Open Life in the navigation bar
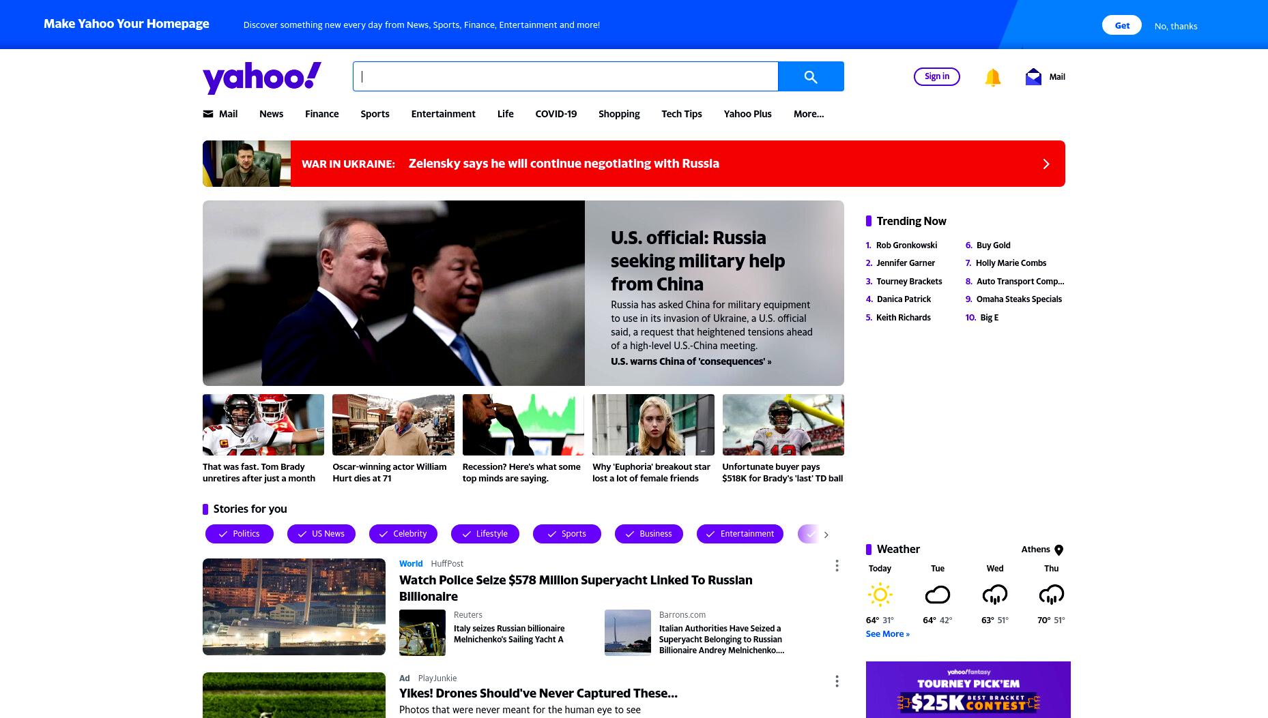Screen dimensions: 1268x718 pos(505,114)
